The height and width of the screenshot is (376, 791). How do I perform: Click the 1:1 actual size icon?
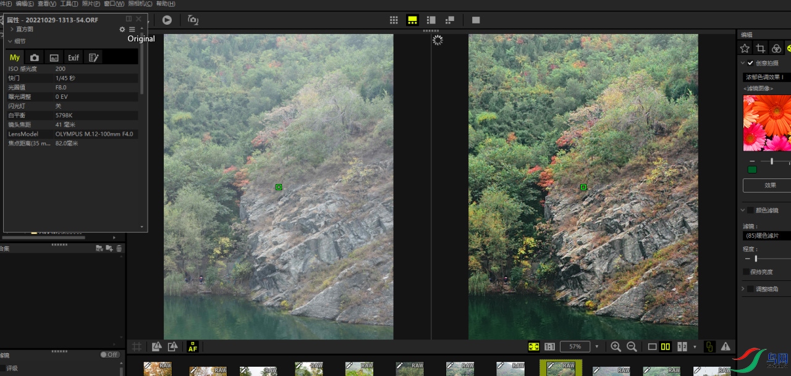click(x=549, y=347)
